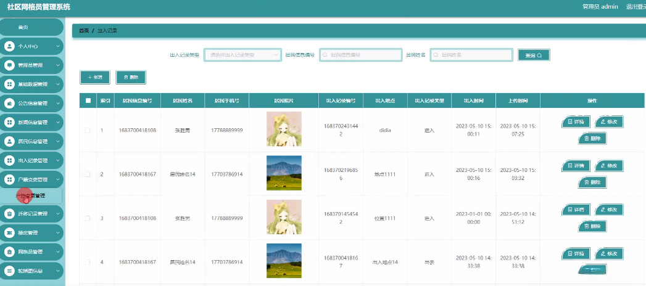Click the 居民信息编号 search field
Image resolution: width=646 pixels, height=286 pixels.
360,55
